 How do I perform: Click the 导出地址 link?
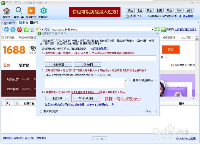point(19,138)
